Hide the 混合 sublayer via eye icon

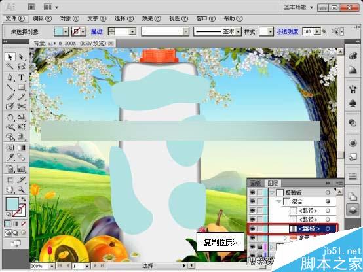click(252, 201)
